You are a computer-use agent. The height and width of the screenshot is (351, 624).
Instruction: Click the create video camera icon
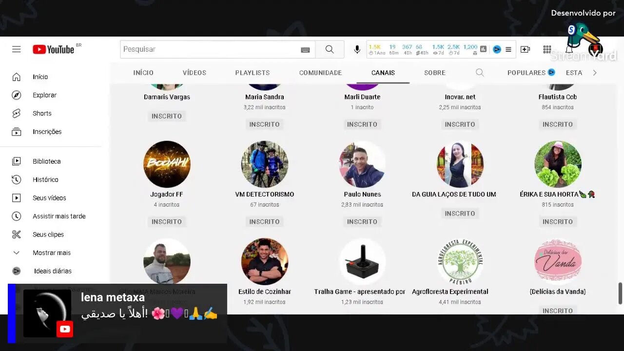[x=525, y=49]
